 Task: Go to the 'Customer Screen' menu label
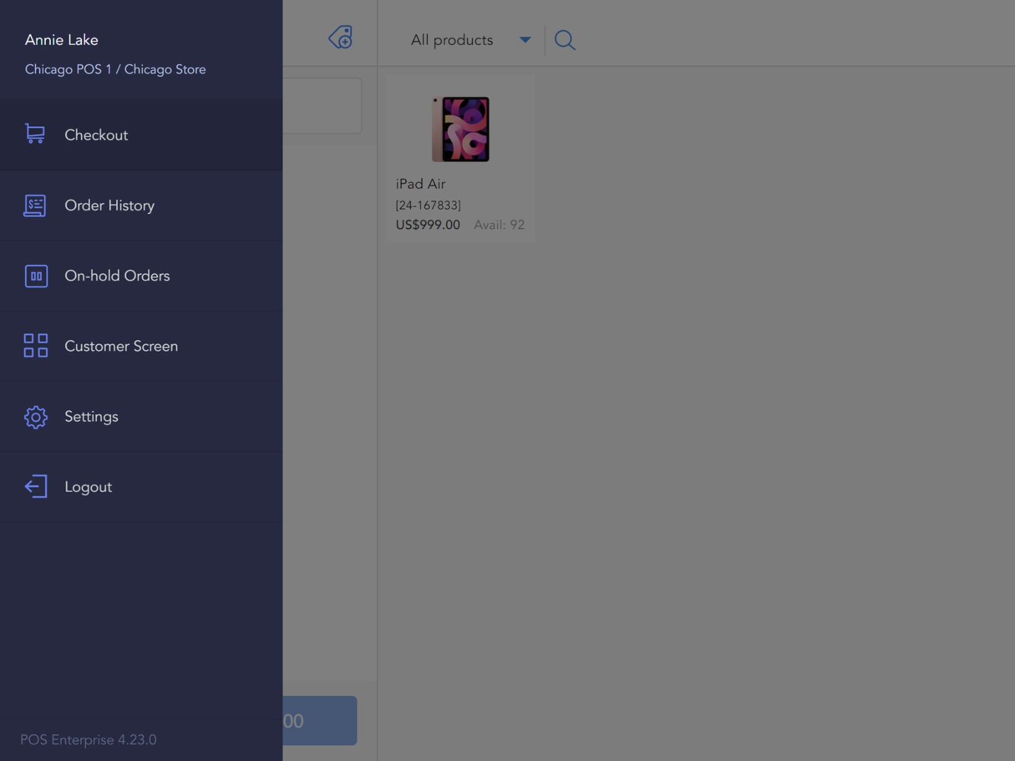point(121,346)
